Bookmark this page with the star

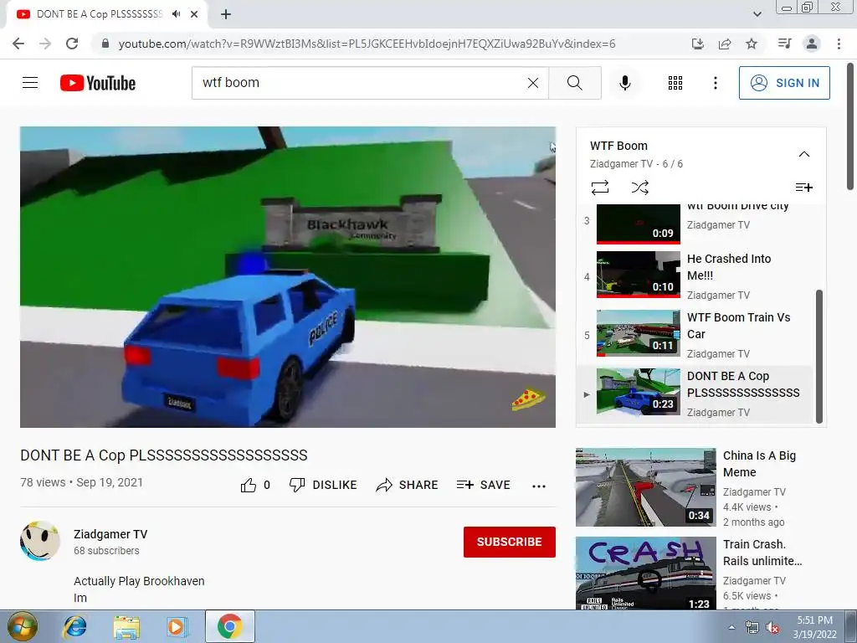(x=752, y=44)
